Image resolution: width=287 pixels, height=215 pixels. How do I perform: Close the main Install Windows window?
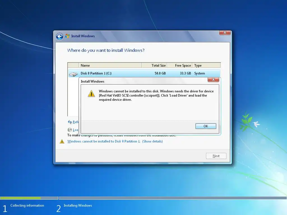pyautogui.click(x=225, y=32)
